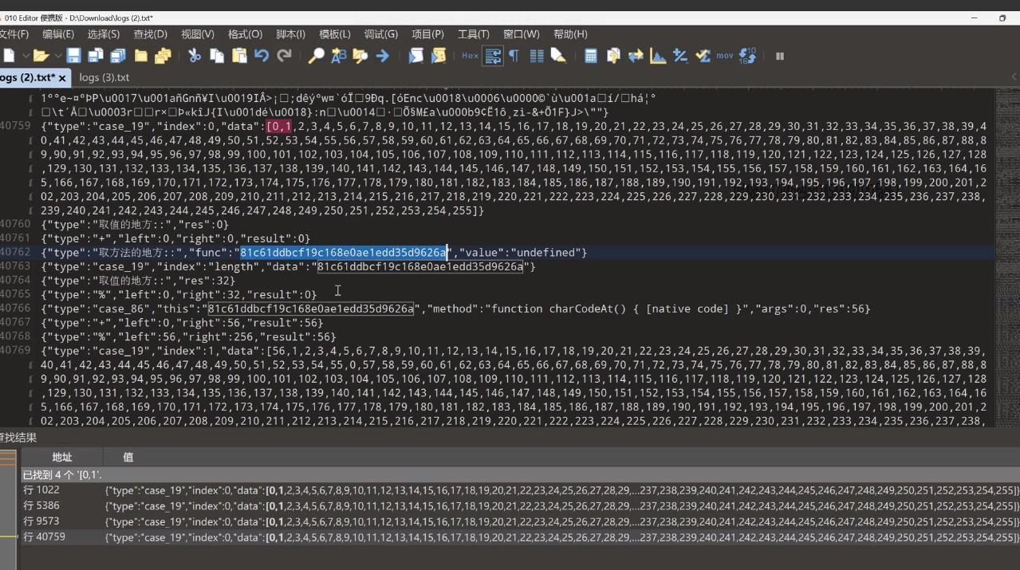Image resolution: width=1020 pixels, height=570 pixels.
Task: Close the logs (2).txt* tab
Action: click(62, 78)
